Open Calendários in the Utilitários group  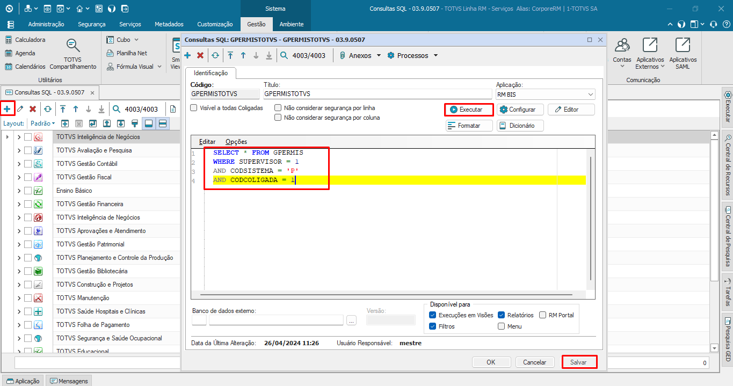[25, 67]
